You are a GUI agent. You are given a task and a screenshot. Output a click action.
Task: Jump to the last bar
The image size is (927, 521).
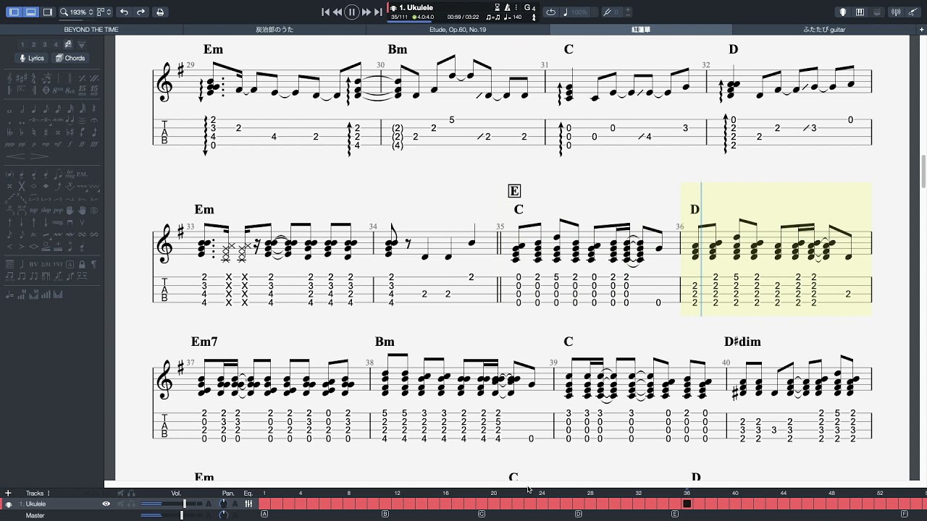[378, 12]
